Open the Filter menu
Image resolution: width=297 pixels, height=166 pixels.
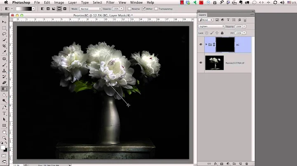click(x=111, y=2)
